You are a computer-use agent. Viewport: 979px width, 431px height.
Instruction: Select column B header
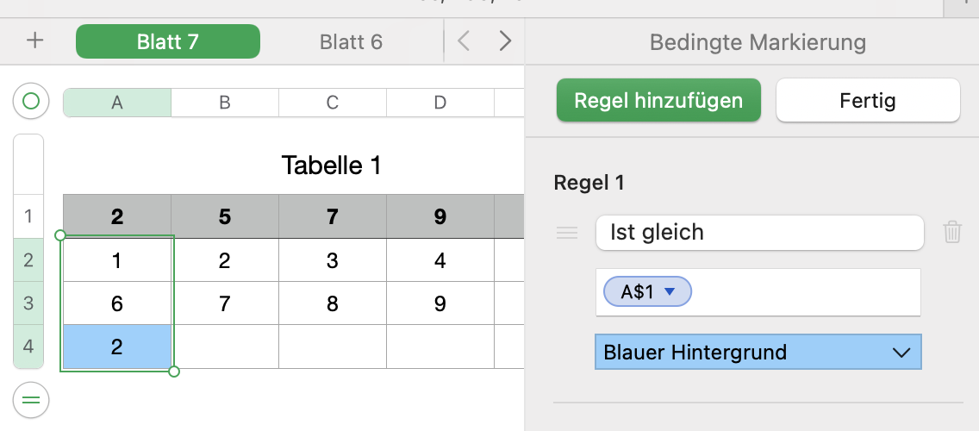tap(225, 103)
